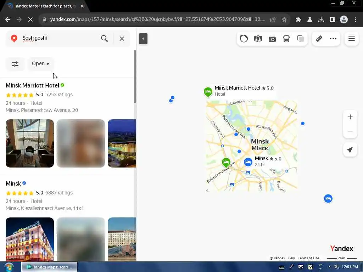Collapse the search results side panel

click(x=143, y=39)
